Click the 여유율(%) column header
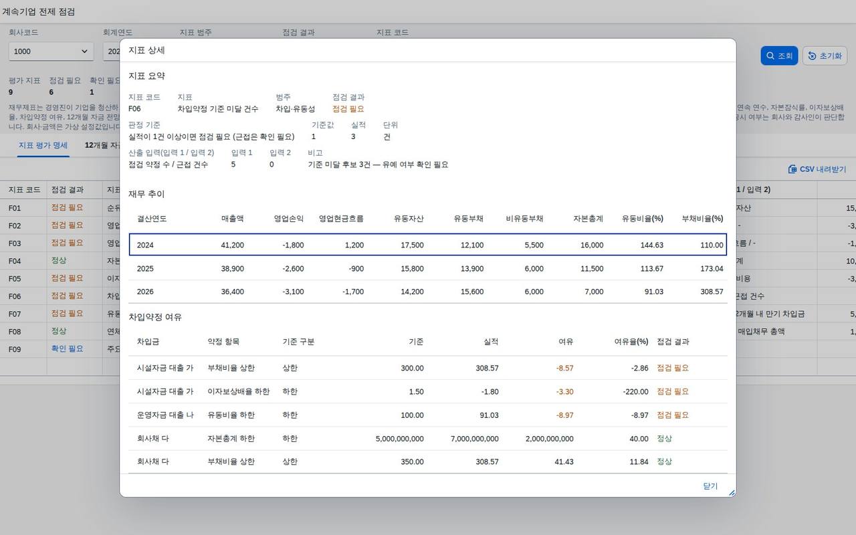This screenshot has width=856, height=535. 631,341
